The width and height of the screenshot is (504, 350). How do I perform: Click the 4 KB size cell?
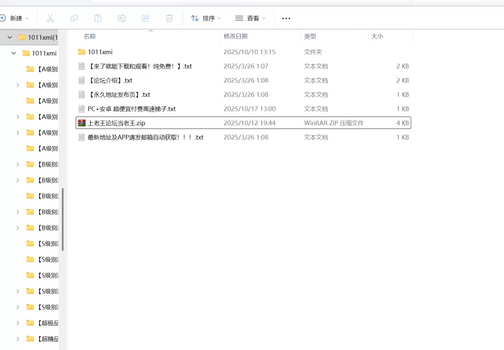pyautogui.click(x=403, y=123)
